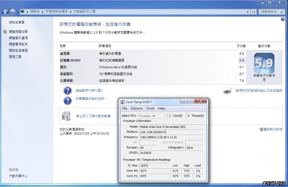Open 線上深入了解分數和軟體 link
Viewport: 288px width, 187px height.
coord(93,116)
